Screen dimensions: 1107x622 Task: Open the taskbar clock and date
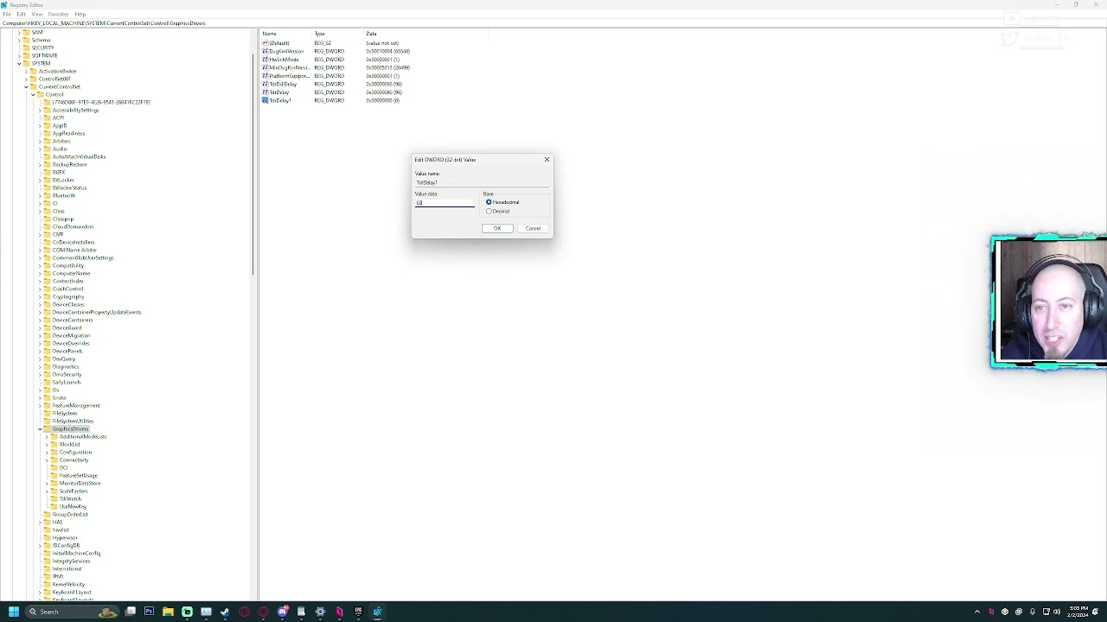click(x=1078, y=612)
